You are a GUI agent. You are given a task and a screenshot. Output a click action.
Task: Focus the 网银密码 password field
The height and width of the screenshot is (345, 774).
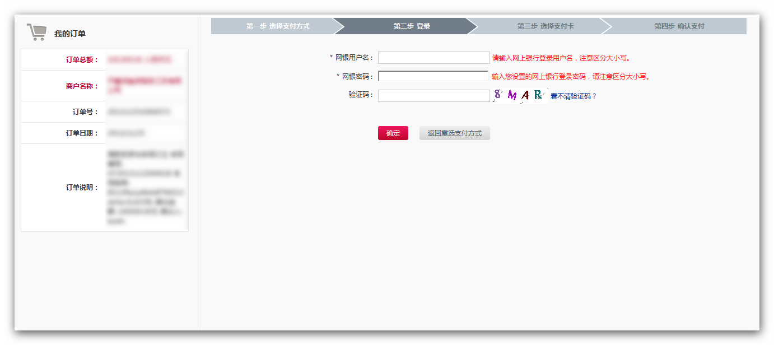click(x=433, y=76)
